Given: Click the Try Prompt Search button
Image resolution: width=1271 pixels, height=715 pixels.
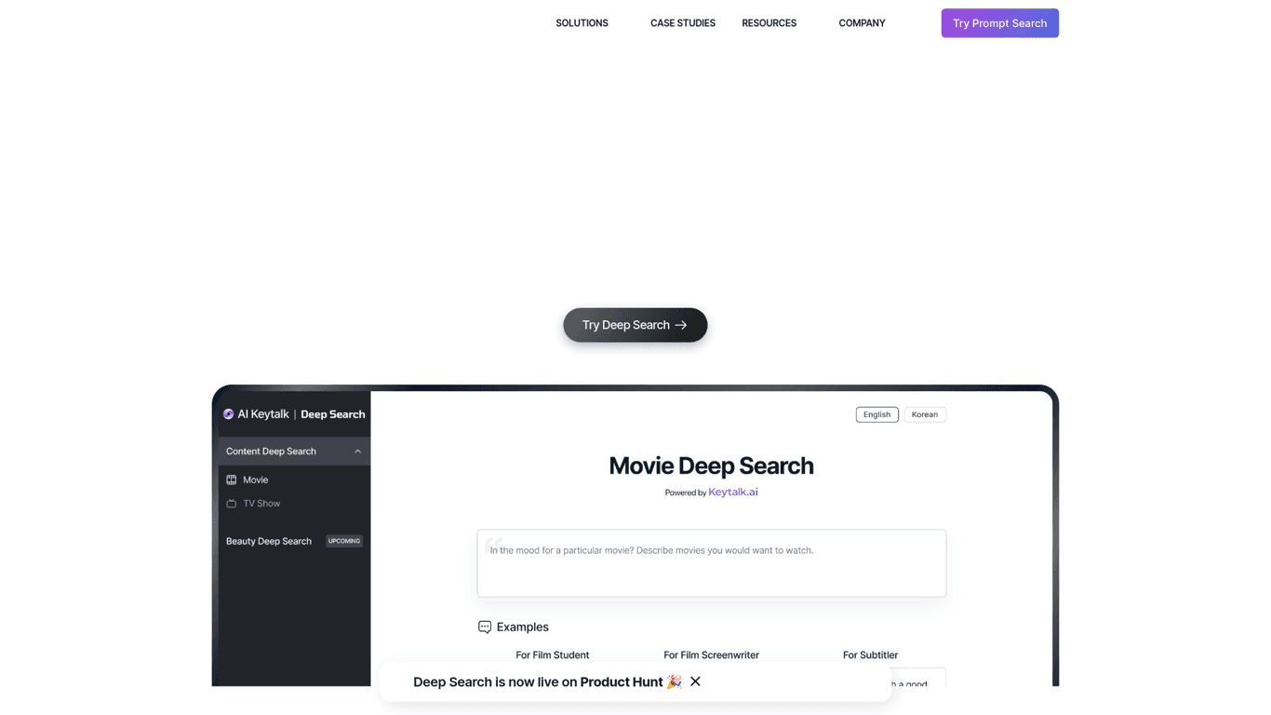Looking at the screenshot, I should (x=999, y=22).
